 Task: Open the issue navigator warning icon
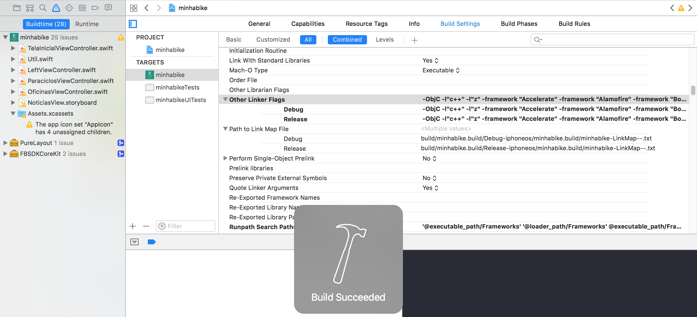click(56, 8)
